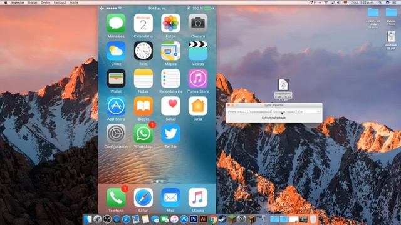Launch Música in the iPhone dock

[x=198, y=197]
